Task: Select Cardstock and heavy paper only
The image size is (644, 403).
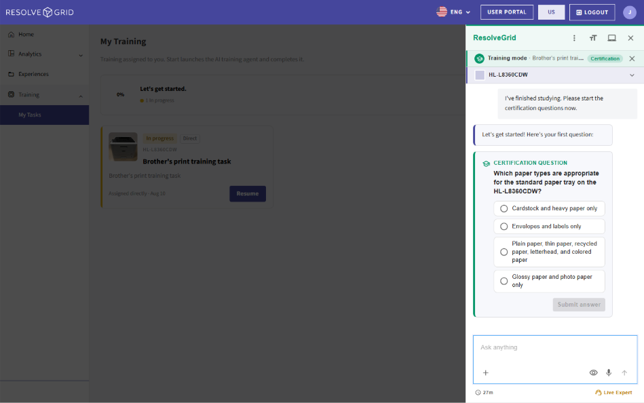Action: point(549,208)
